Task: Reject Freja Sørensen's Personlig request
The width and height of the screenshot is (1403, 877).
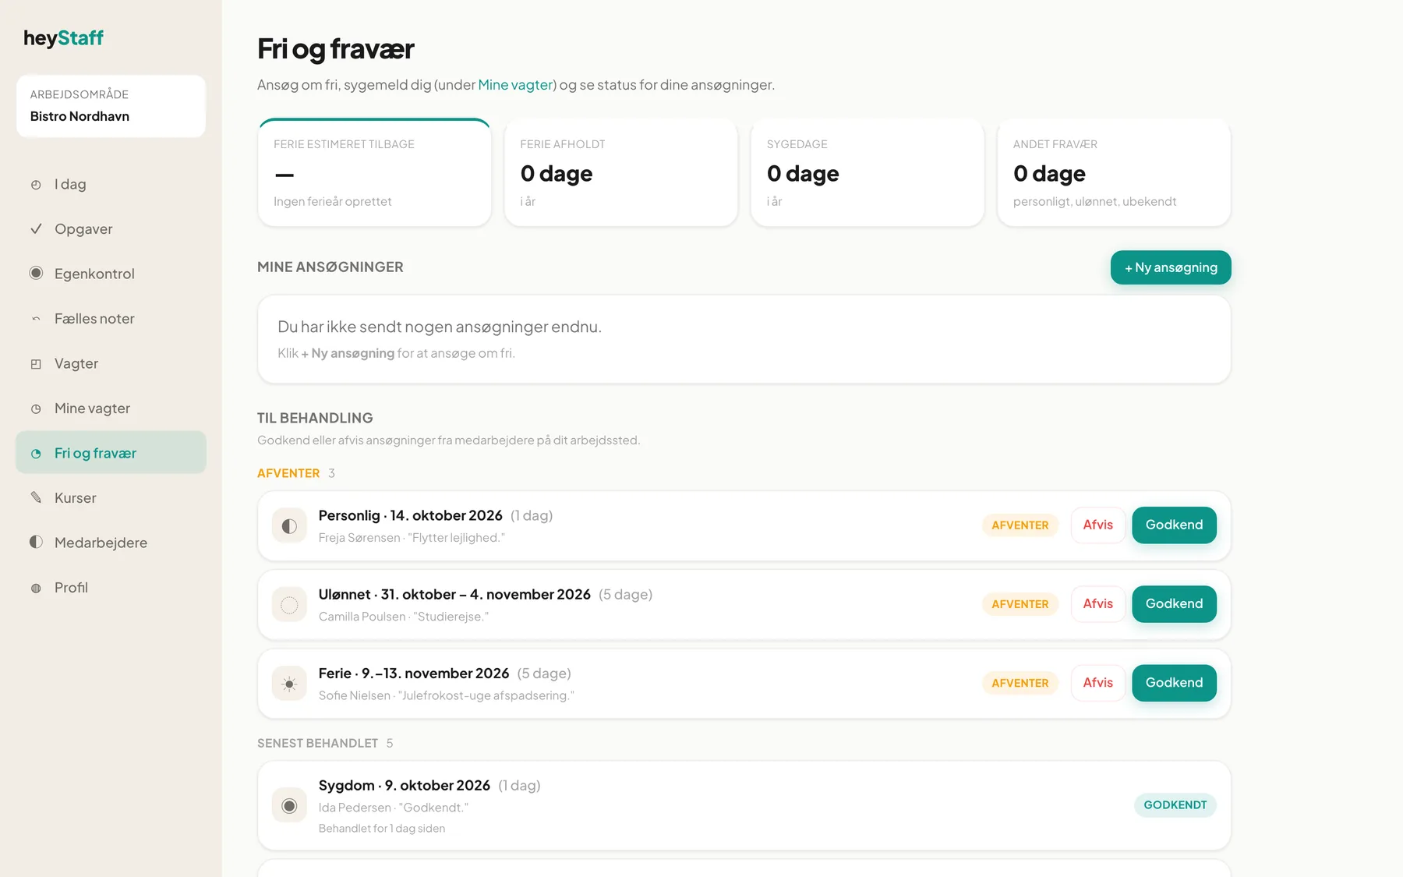Action: pyautogui.click(x=1097, y=525)
